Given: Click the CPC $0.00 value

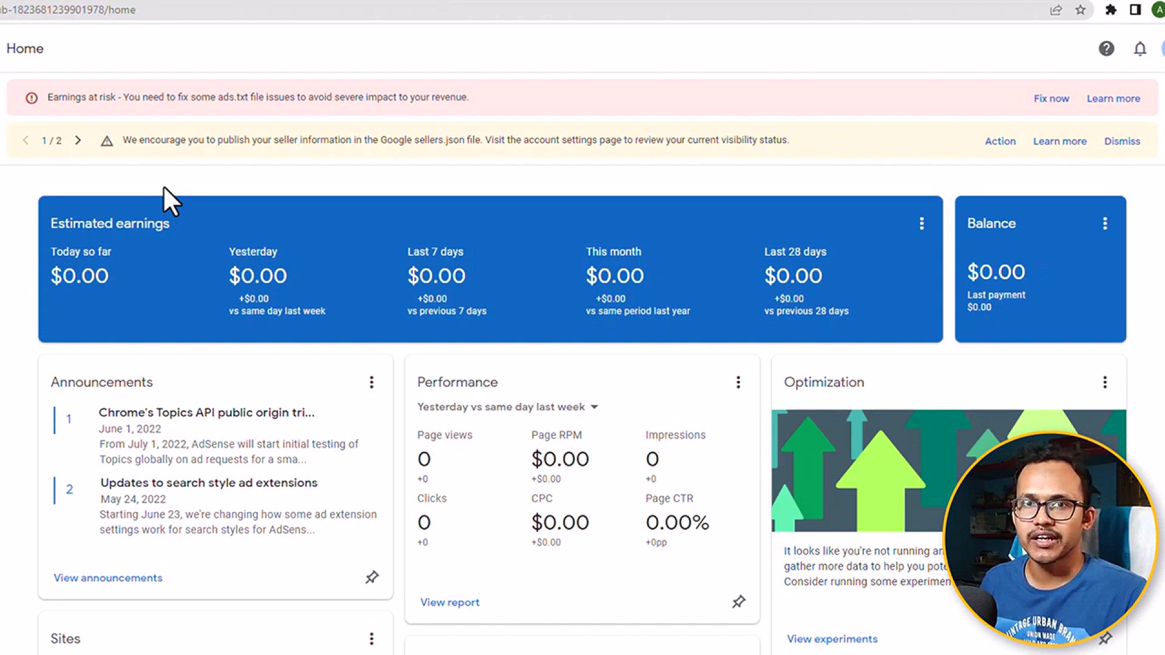Looking at the screenshot, I should click(x=560, y=522).
